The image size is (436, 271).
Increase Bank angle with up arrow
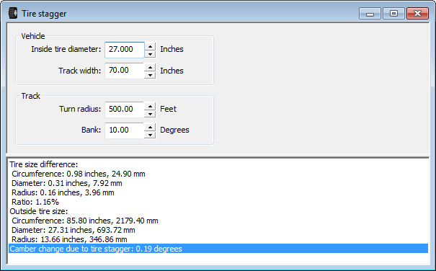point(150,127)
